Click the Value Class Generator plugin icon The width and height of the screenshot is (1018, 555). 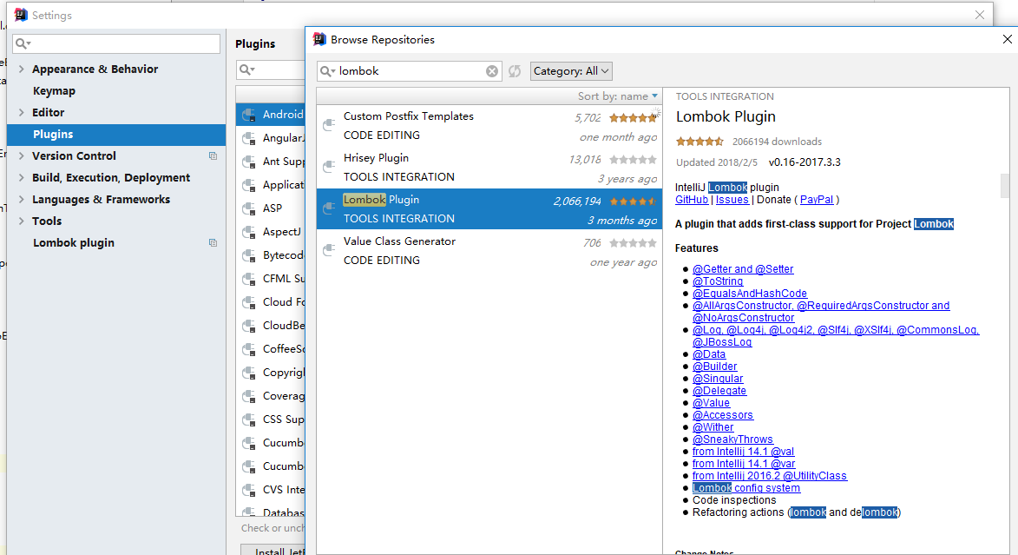(330, 249)
